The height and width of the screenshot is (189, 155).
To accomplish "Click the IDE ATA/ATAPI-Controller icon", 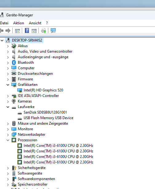I will [14, 96].
